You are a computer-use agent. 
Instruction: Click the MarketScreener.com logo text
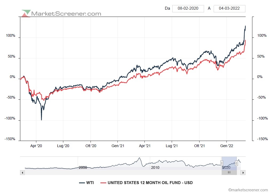coord(66,14)
